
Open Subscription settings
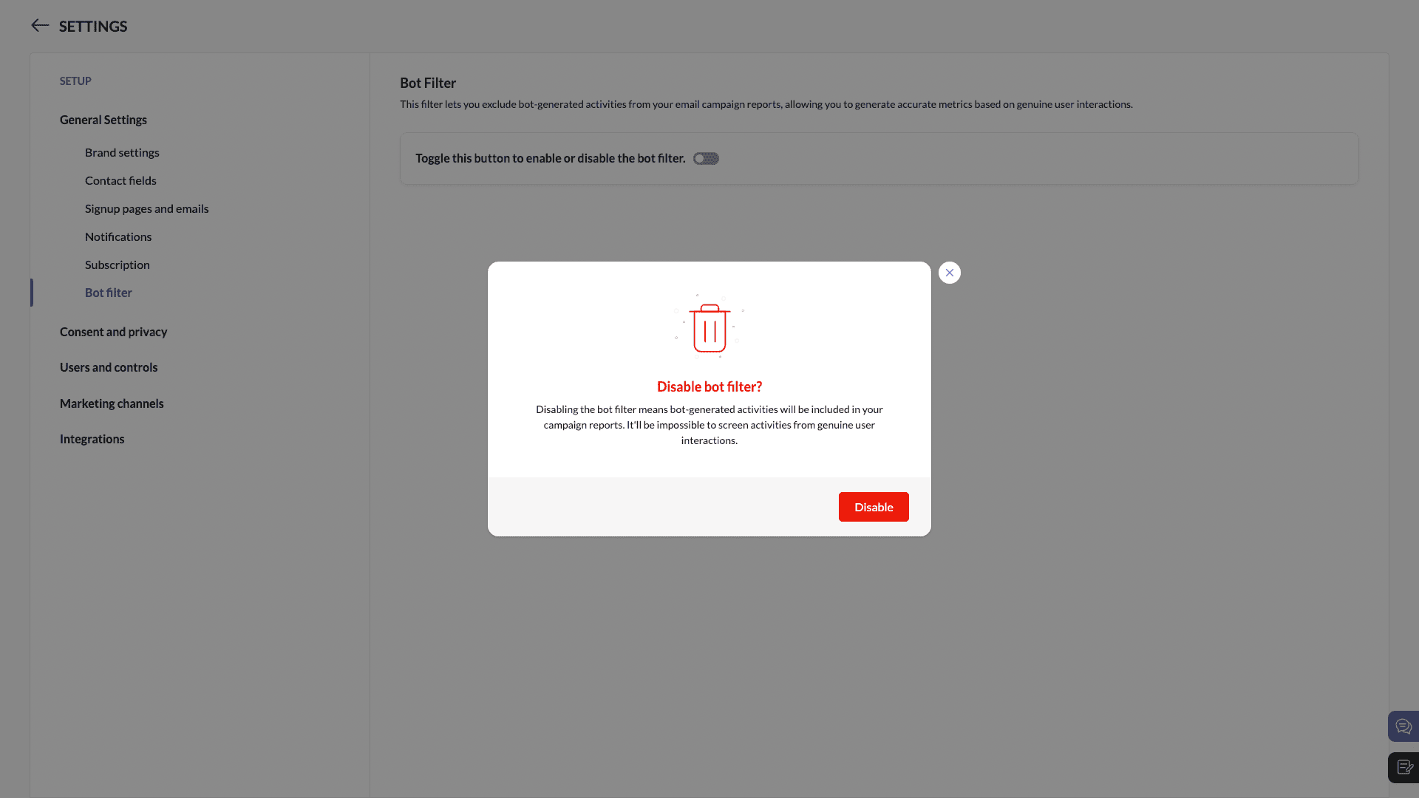click(x=117, y=265)
